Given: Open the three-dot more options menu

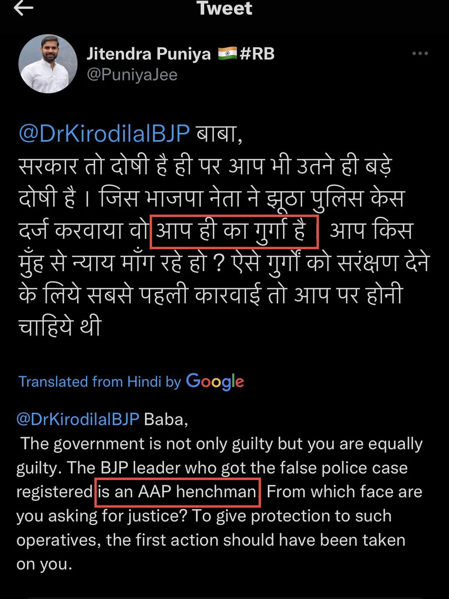Looking at the screenshot, I should 420,54.
